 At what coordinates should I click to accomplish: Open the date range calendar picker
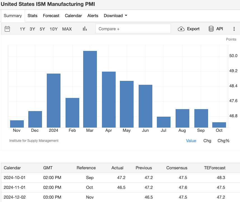pos(7,29)
